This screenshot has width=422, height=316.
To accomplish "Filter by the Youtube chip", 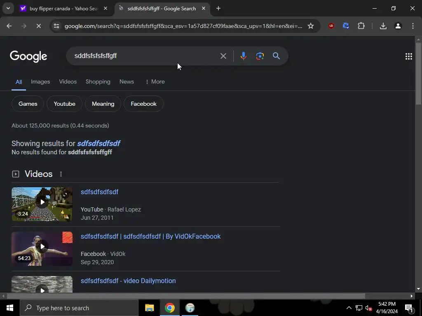I will (64, 104).
